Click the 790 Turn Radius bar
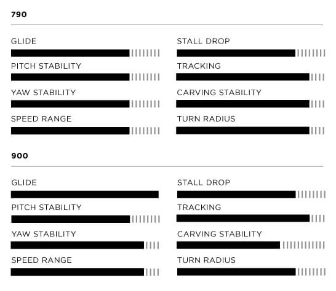This screenshot has height=291, width=336. coord(250,130)
